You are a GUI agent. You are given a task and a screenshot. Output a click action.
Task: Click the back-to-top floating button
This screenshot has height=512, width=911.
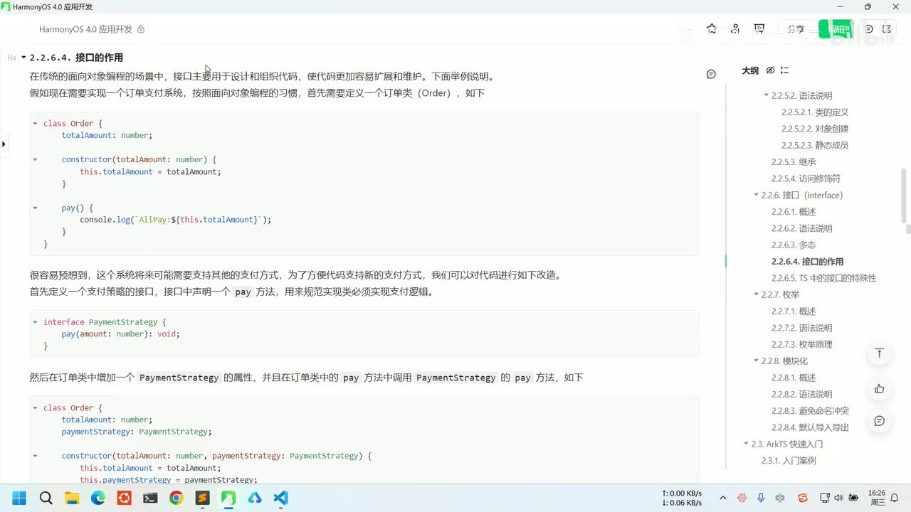880,354
